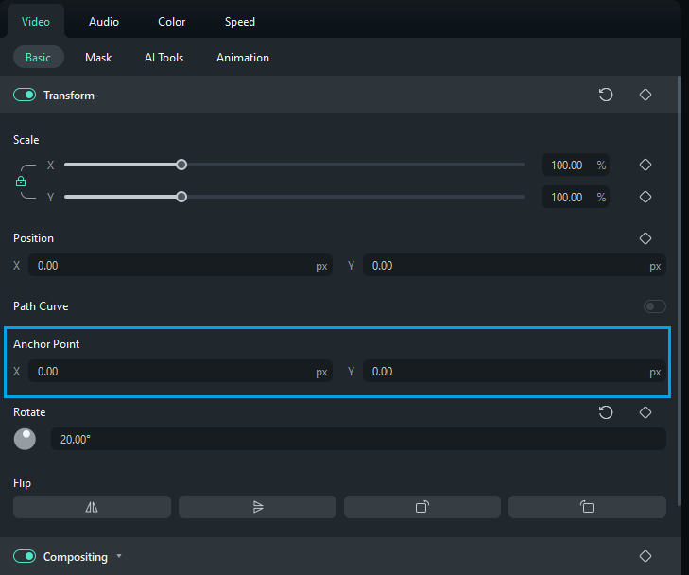Add keyframe for Compositing

(x=646, y=556)
